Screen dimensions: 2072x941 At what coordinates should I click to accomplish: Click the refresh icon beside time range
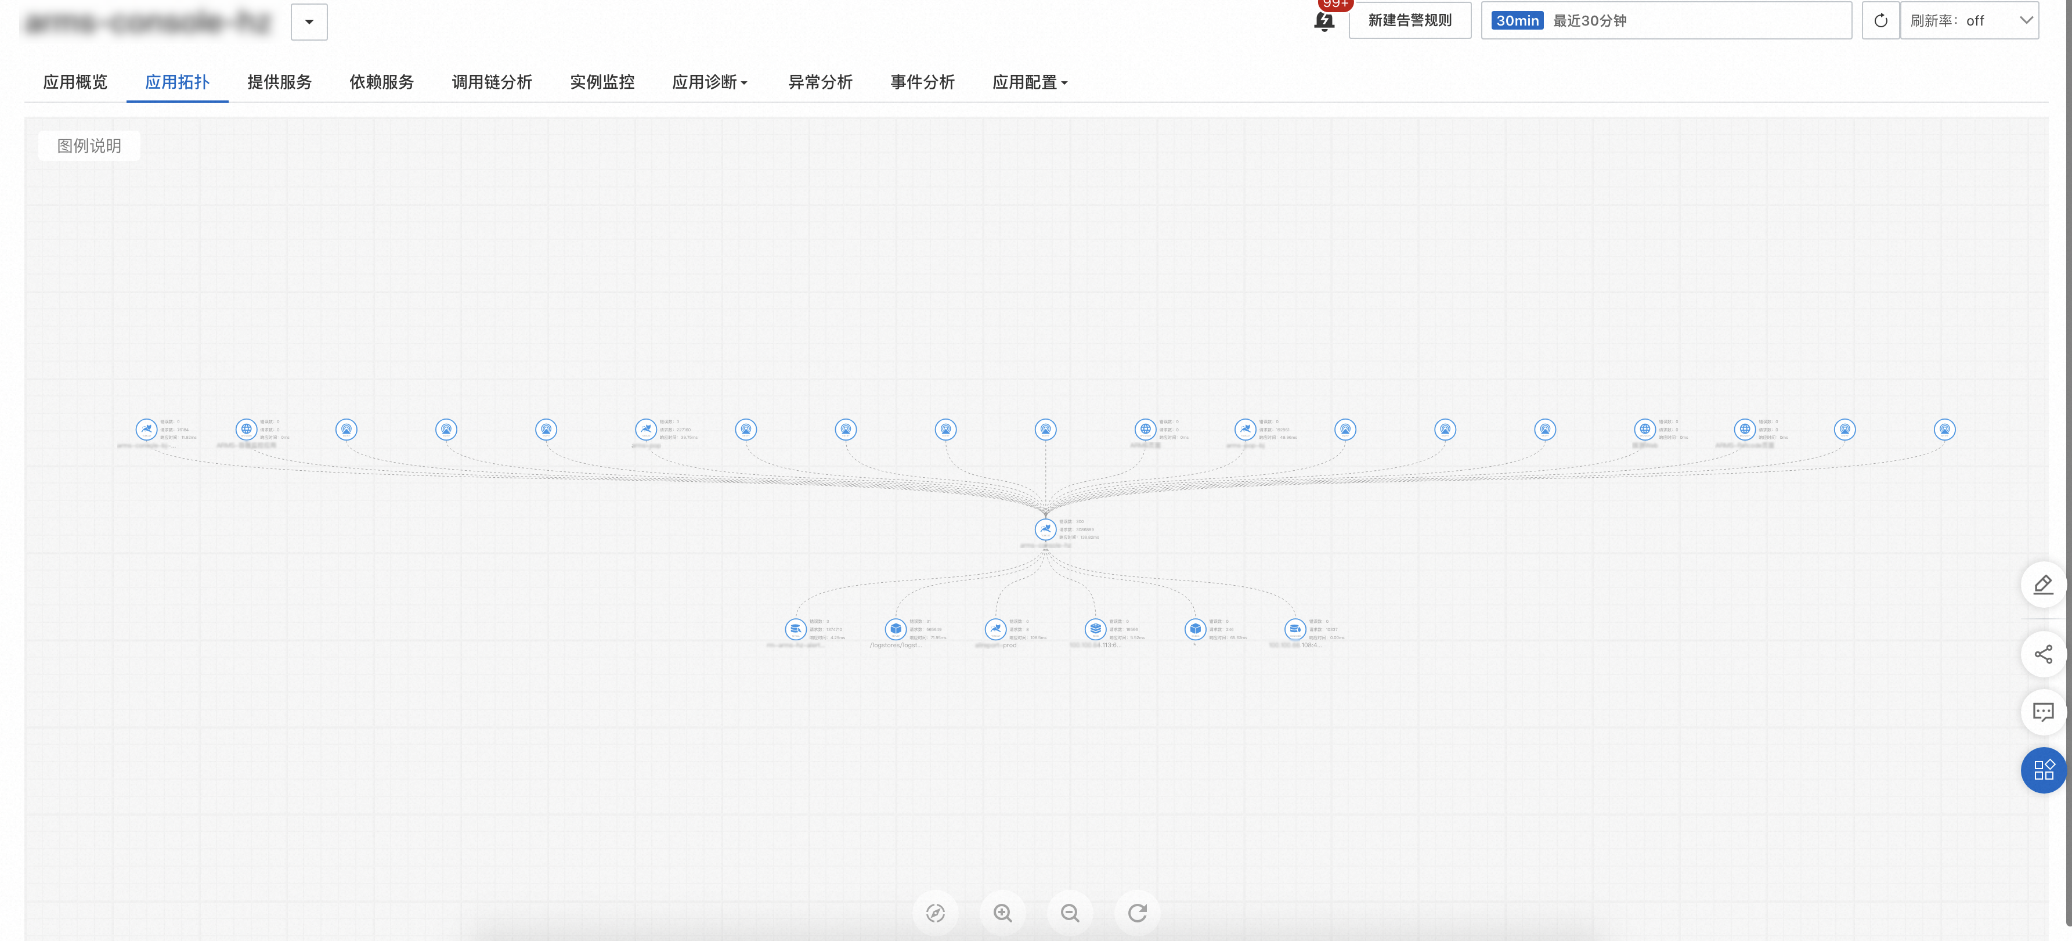(x=1880, y=21)
